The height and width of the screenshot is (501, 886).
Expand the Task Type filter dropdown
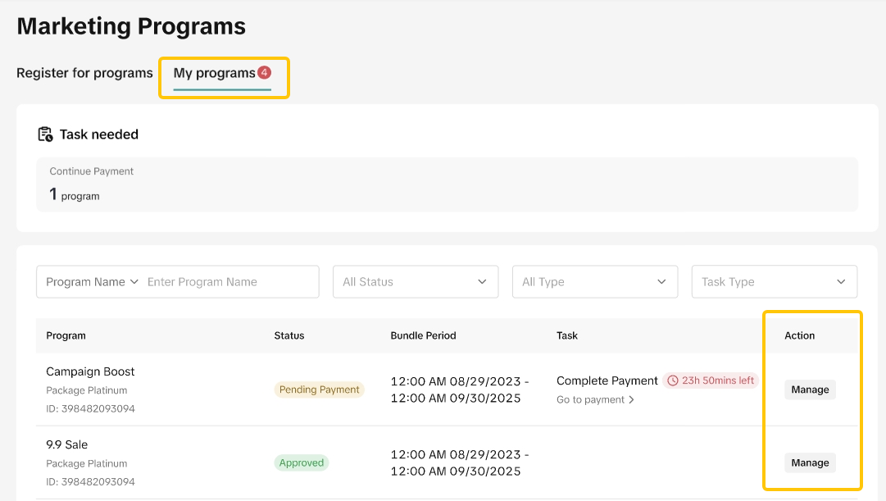tap(774, 282)
